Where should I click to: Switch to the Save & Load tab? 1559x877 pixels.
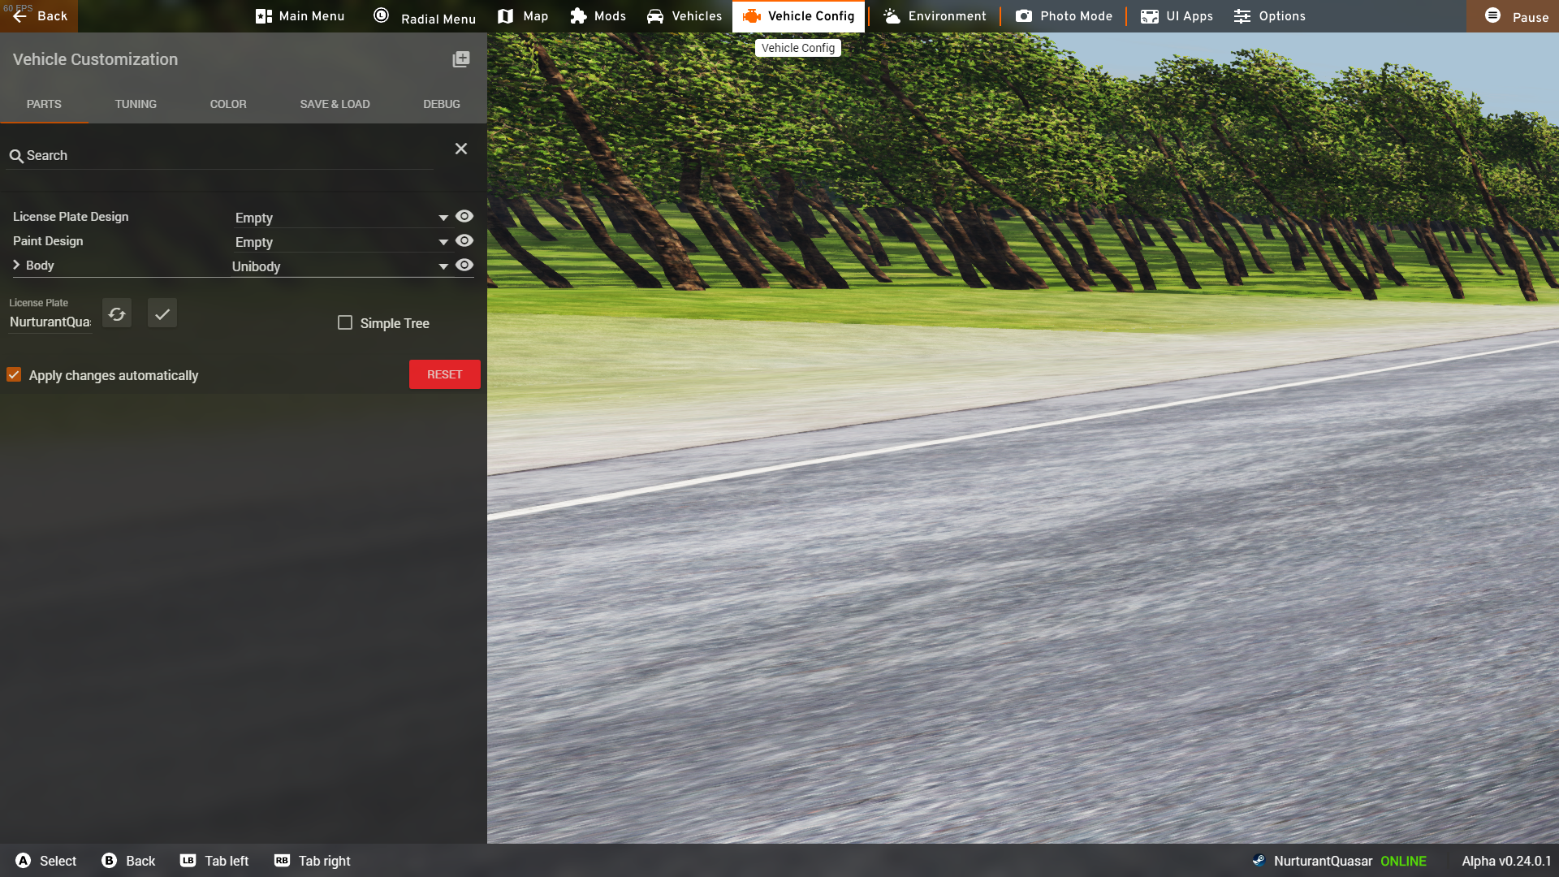tap(335, 104)
